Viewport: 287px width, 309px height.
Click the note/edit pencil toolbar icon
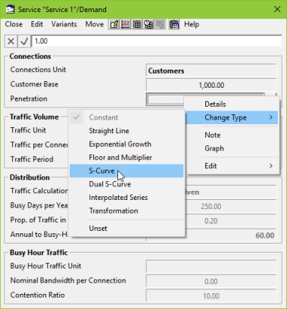coord(114,24)
